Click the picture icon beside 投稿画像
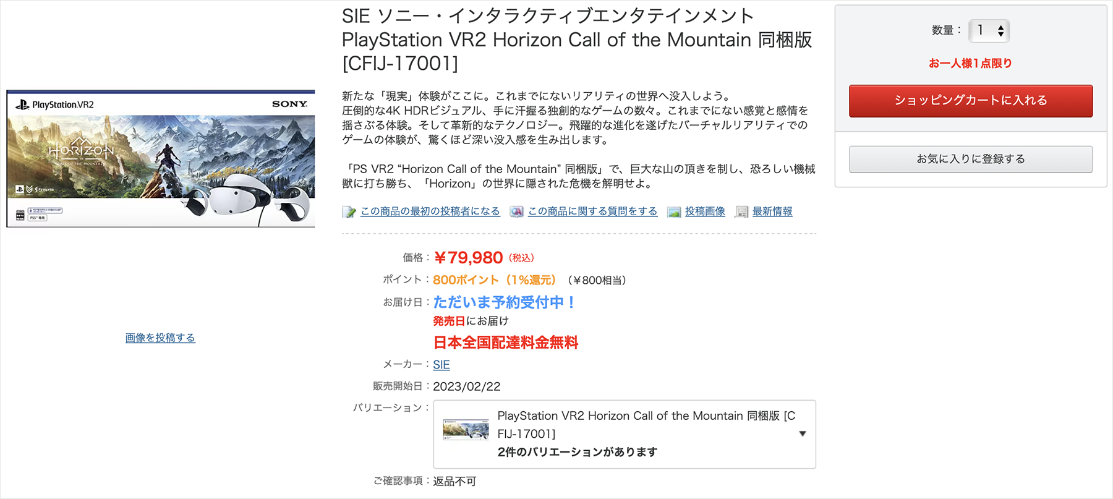Image resolution: width=1113 pixels, height=499 pixels. tap(674, 212)
